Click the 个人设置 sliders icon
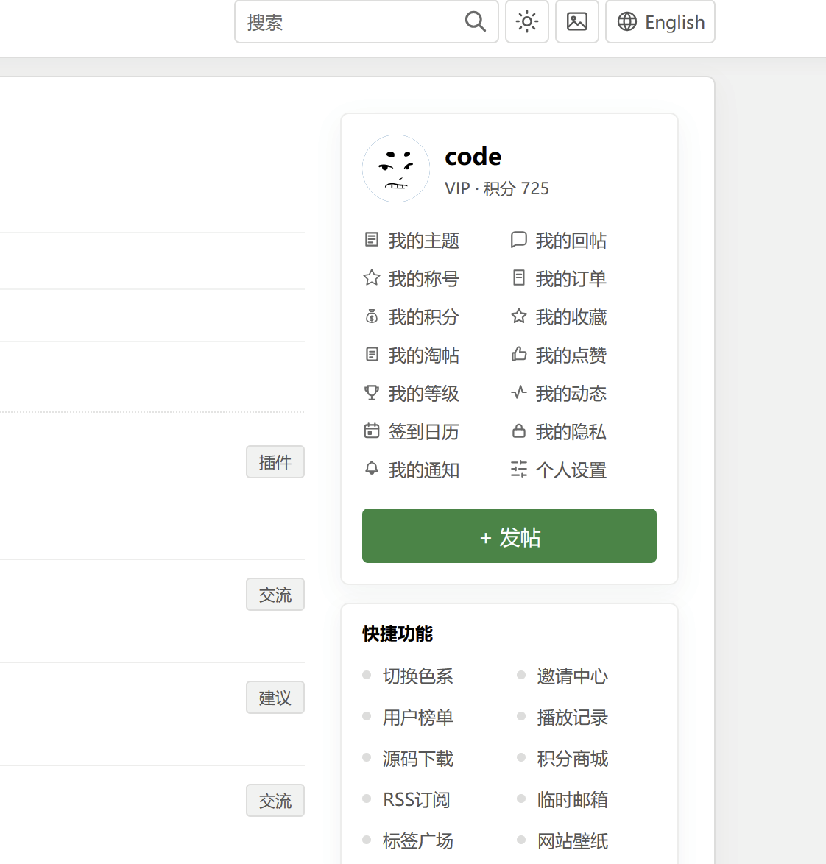The height and width of the screenshot is (864, 826). [518, 469]
